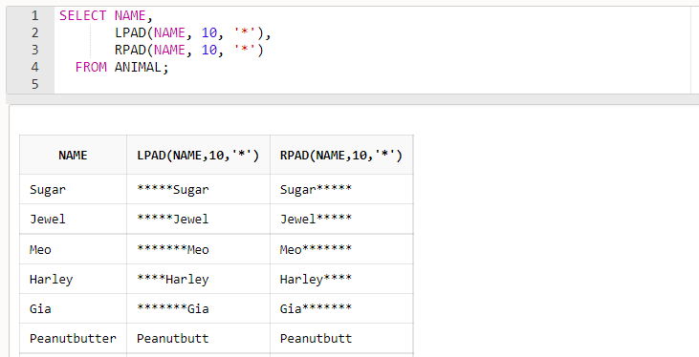Click line number 2 in editor gutter
Viewport: 699px width, 357px height.
[x=34, y=32]
